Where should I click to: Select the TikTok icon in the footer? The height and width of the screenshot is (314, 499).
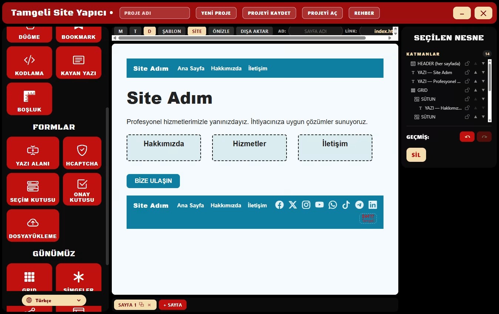pyautogui.click(x=346, y=205)
